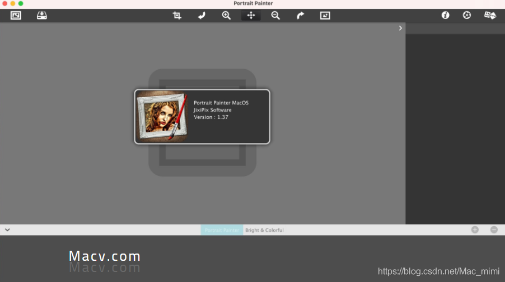505x282 pixels.
Task: Select the Portrait Painter preset tab
Action: point(222,230)
